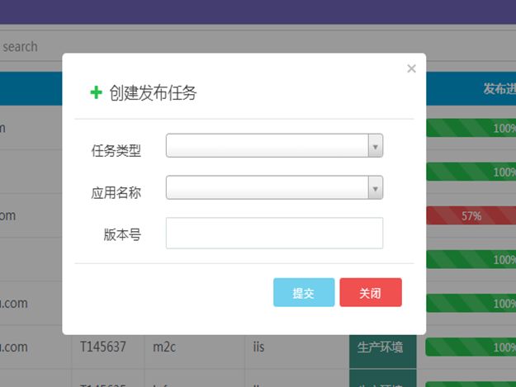Click the 100% progress bar in m2c row
Viewport: 516px width, 387px height.
471,347
